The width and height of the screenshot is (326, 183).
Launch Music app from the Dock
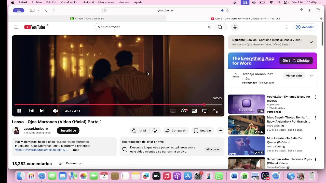(x=167, y=176)
